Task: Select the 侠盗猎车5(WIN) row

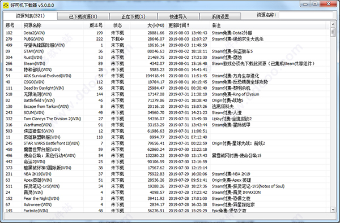Action: [167, 131]
